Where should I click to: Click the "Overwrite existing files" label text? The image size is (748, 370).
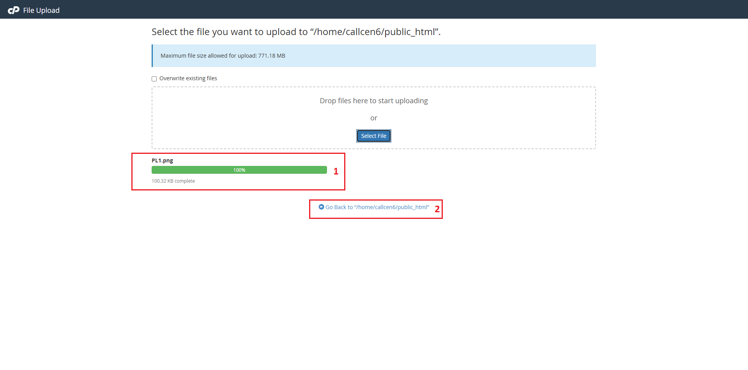188,78
